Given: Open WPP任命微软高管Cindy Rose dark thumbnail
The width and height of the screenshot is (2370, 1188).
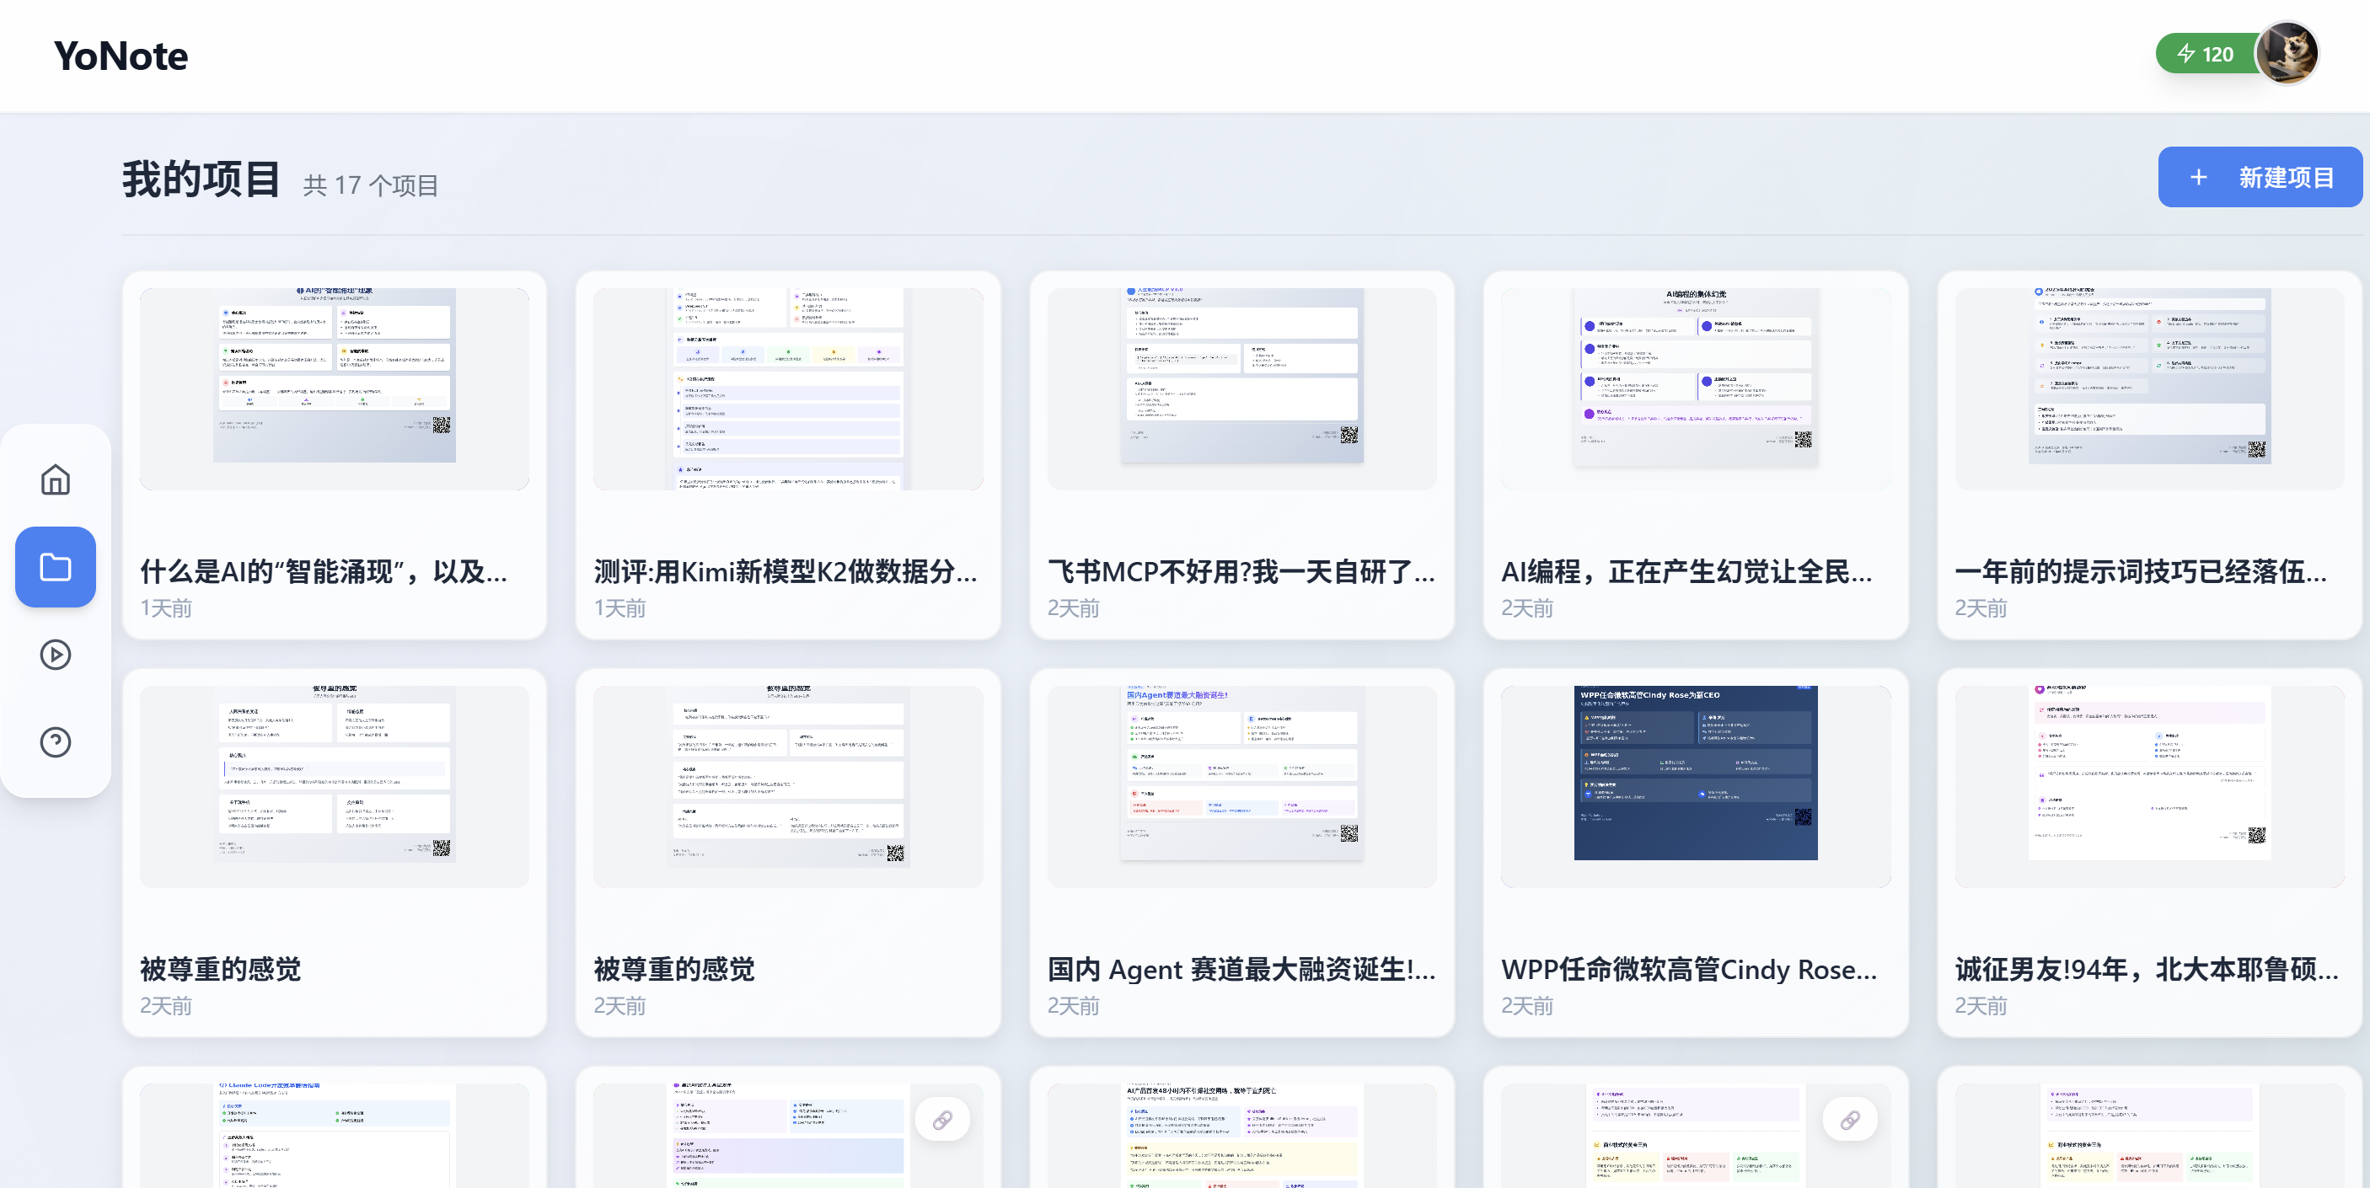Looking at the screenshot, I should (1695, 773).
